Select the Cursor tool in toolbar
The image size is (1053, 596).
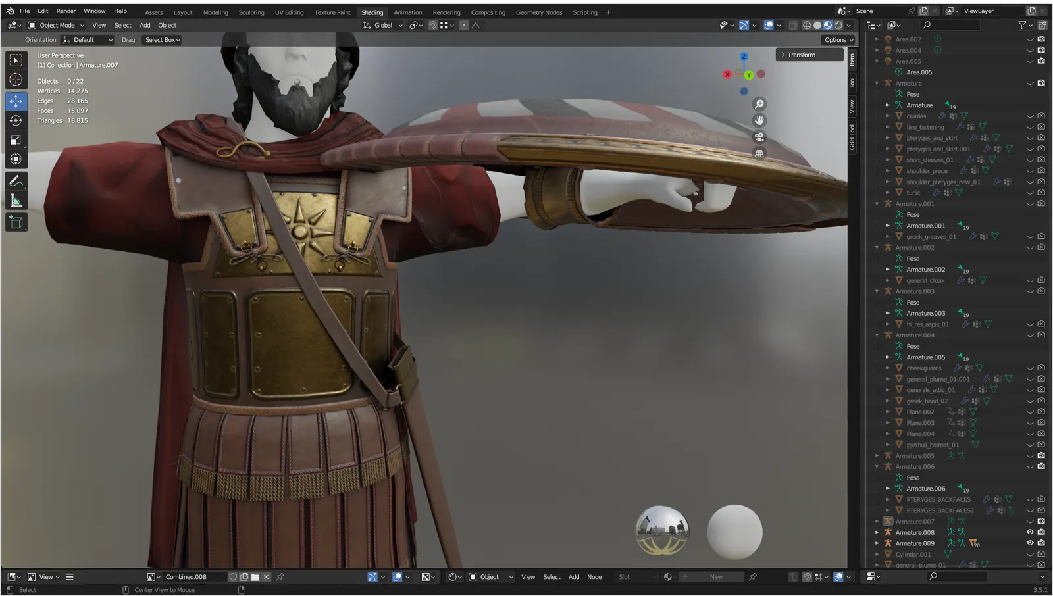(x=16, y=80)
